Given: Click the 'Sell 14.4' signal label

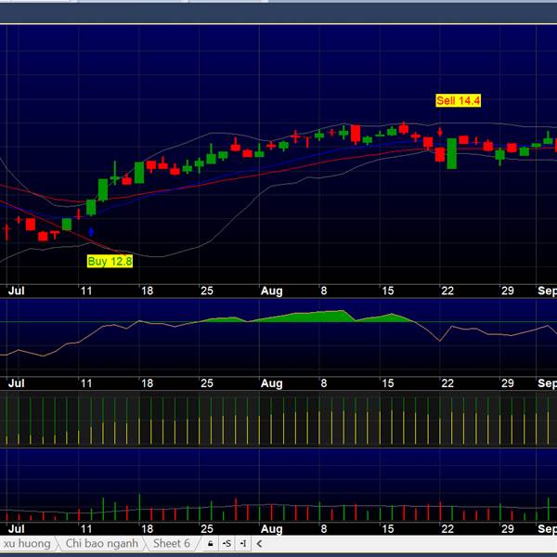Looking at the screenshot, I should (x=459, y=101).
